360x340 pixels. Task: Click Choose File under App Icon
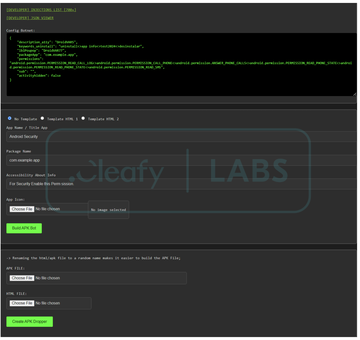point(22,209)
